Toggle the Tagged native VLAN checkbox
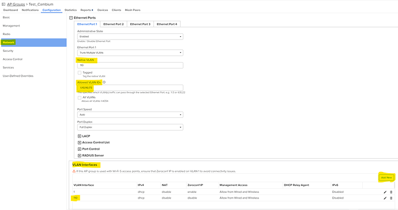Screen dimensions: 398x210 point(80,72)
